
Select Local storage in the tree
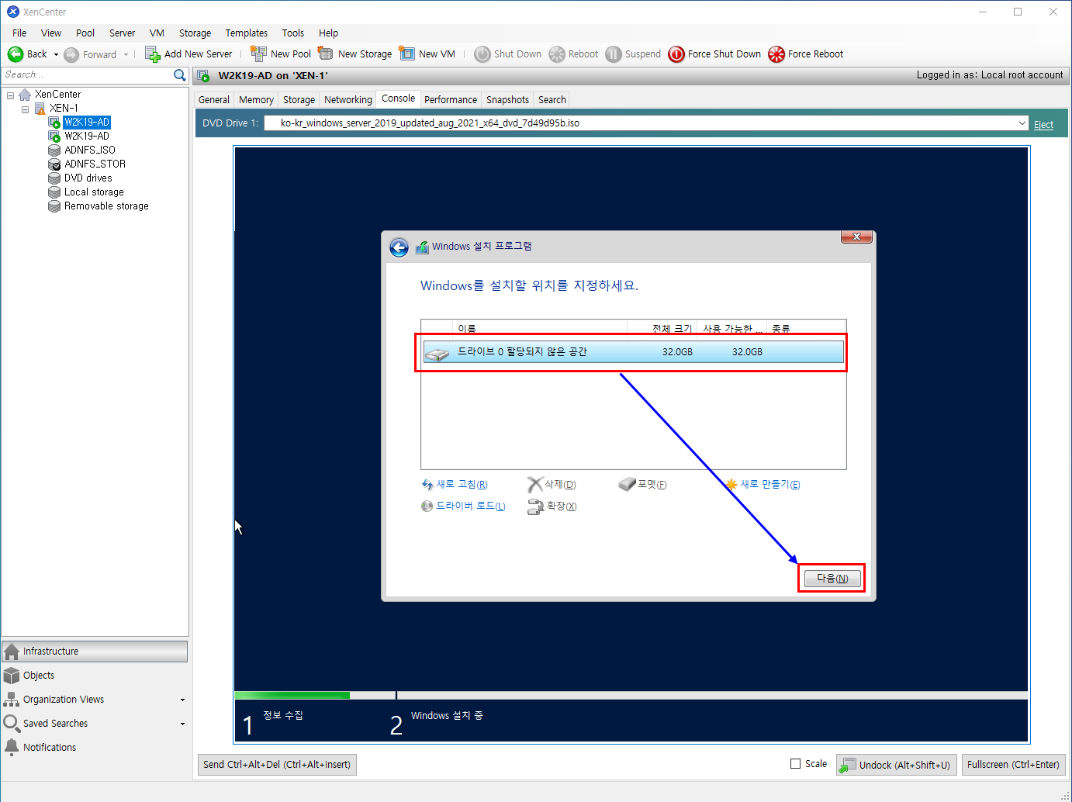pos(94,192)
